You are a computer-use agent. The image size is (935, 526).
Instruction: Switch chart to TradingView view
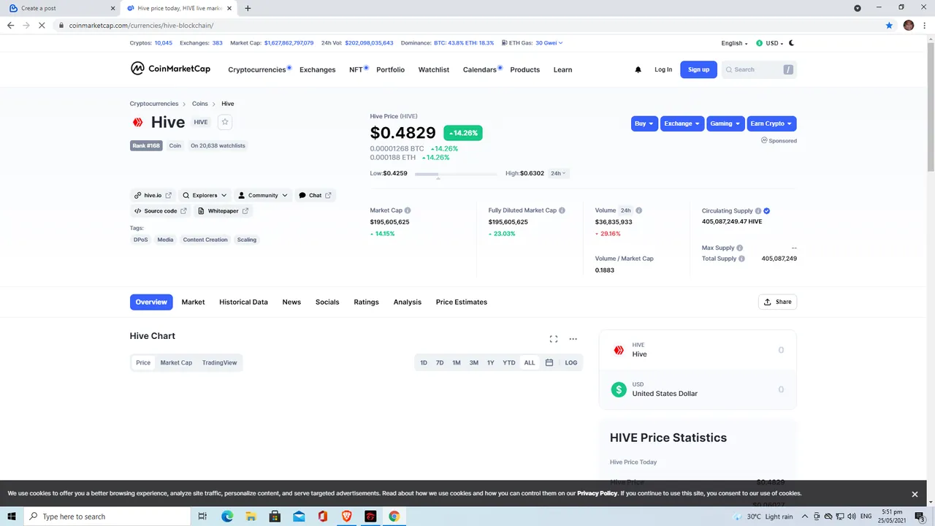coord(219,362)
